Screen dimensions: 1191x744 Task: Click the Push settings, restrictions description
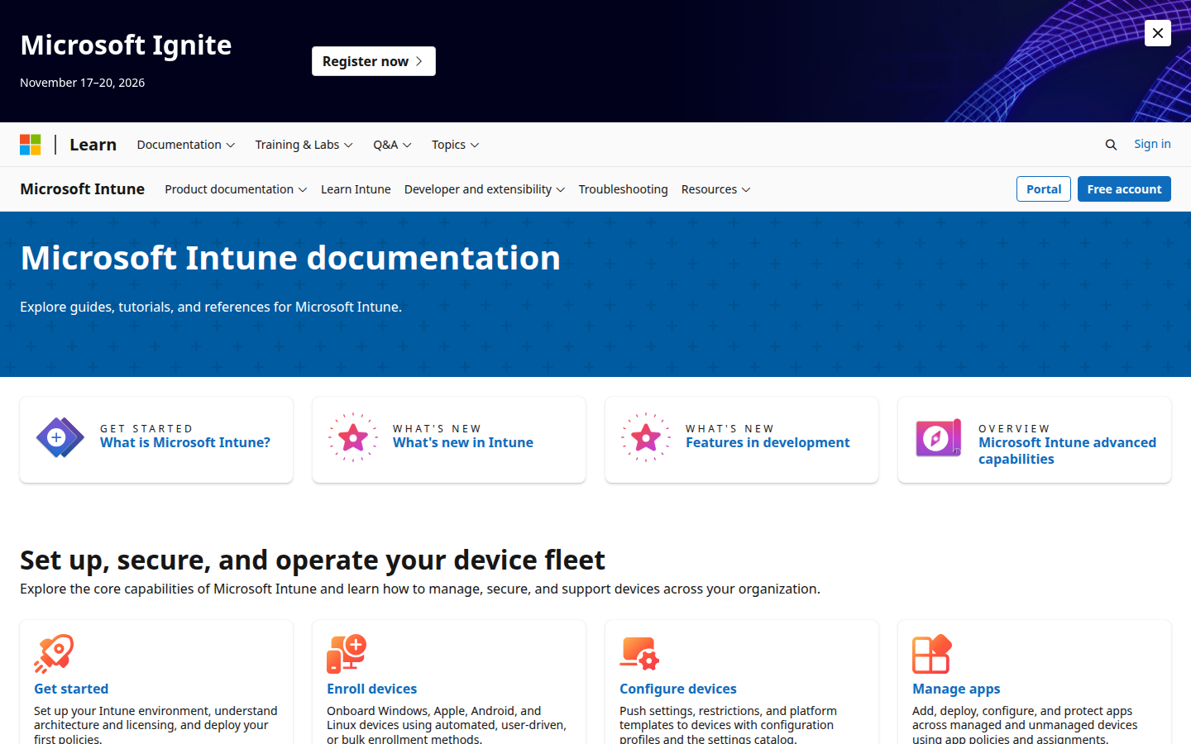728,725
